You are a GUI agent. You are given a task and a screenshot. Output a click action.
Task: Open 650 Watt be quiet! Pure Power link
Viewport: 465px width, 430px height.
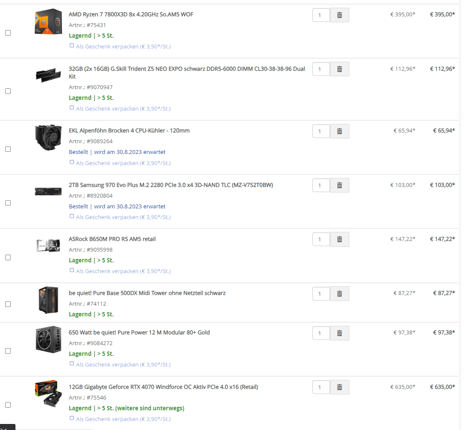pos(139,332)
